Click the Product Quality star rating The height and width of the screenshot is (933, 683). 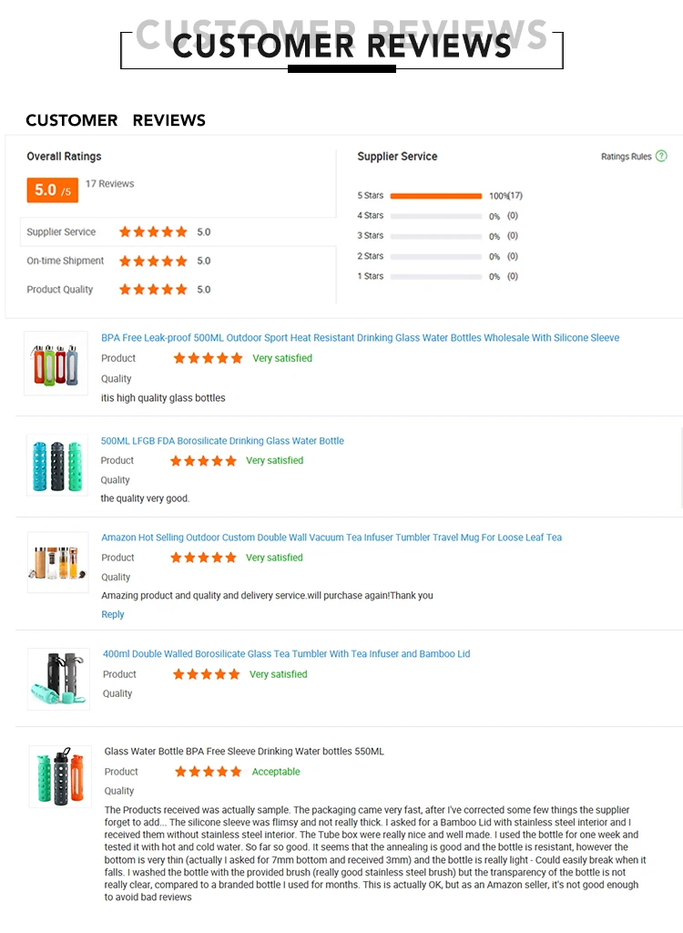pyautogui.click(x=153, y=290)
